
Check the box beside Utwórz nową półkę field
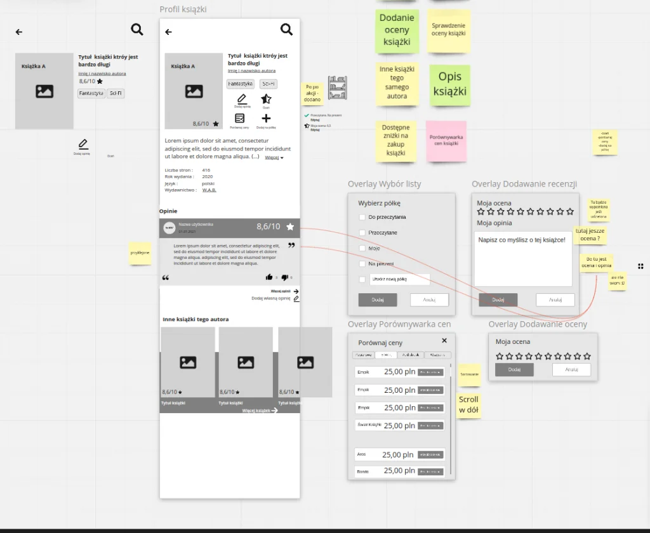pos(362,279)
